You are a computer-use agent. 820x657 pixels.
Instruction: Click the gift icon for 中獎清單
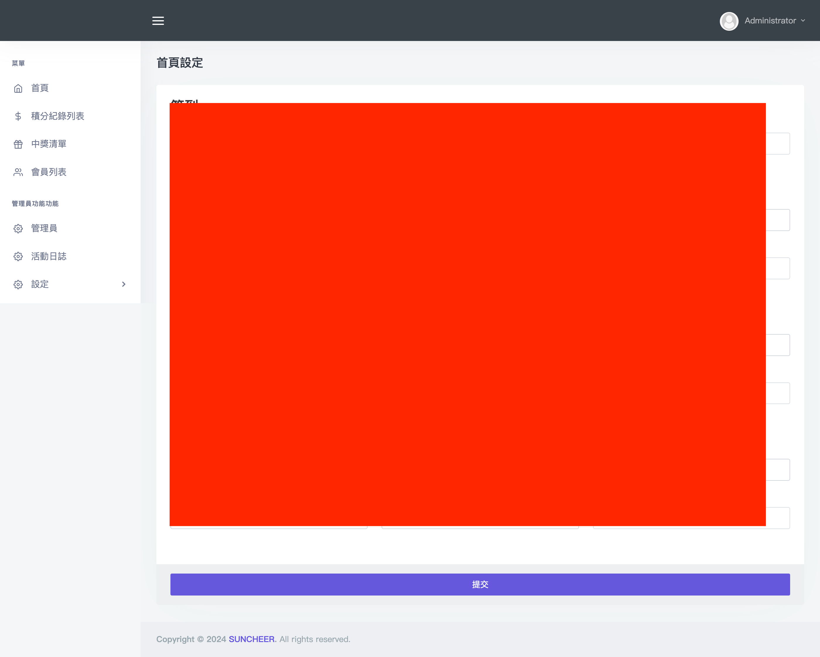coord(18,144)
